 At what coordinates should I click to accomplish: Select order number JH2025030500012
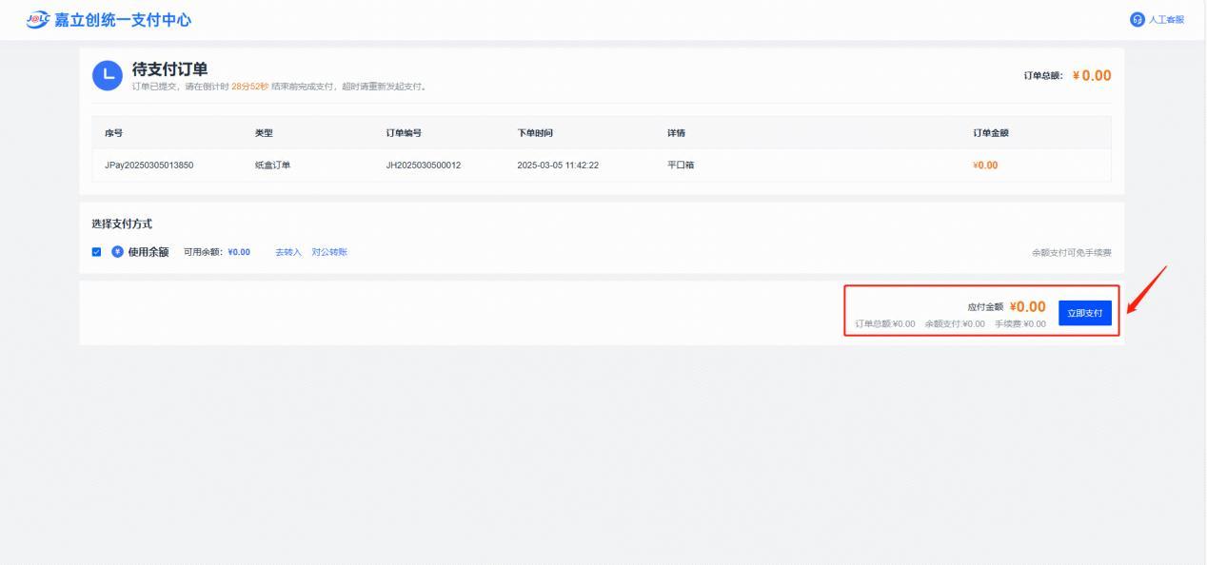tap(424, 166)
